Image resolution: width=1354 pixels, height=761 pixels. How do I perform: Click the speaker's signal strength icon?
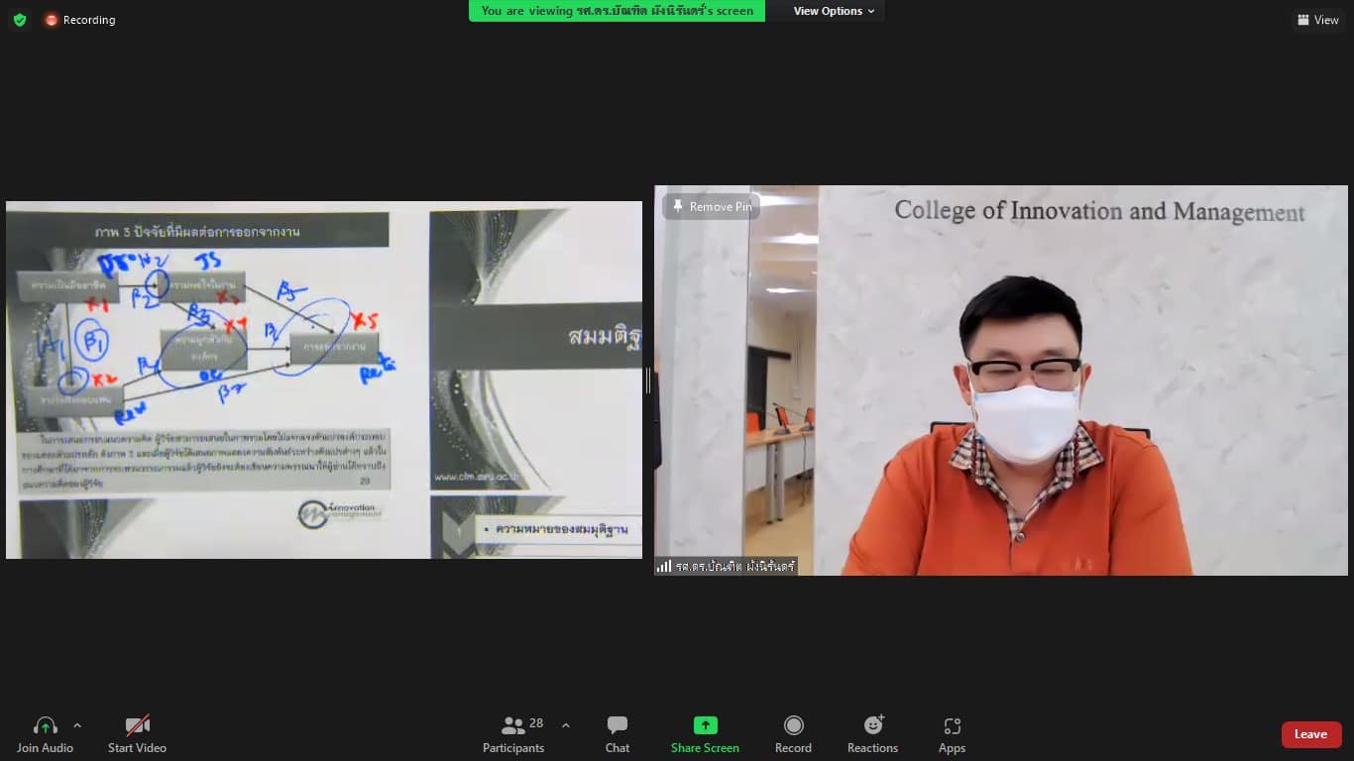pos(663,566)
